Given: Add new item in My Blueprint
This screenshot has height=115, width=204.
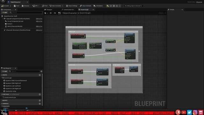Looking at the screenshot, I should 4,71.
